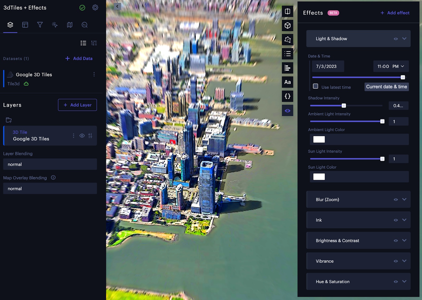Image resolution: width=422 pixels, height=300 pixels.
Task: Toggle Blur (Zoom) effect visibility
Action: [x=396, y=200]
